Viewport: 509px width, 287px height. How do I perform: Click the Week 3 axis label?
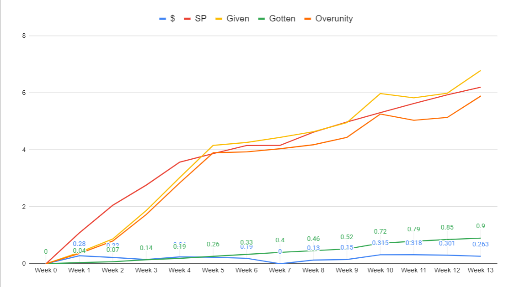pos(146,270)
